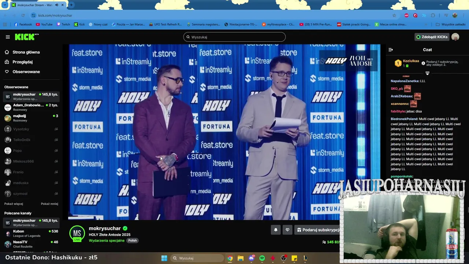Open Nowy czat bookmark

click(98, 25)
